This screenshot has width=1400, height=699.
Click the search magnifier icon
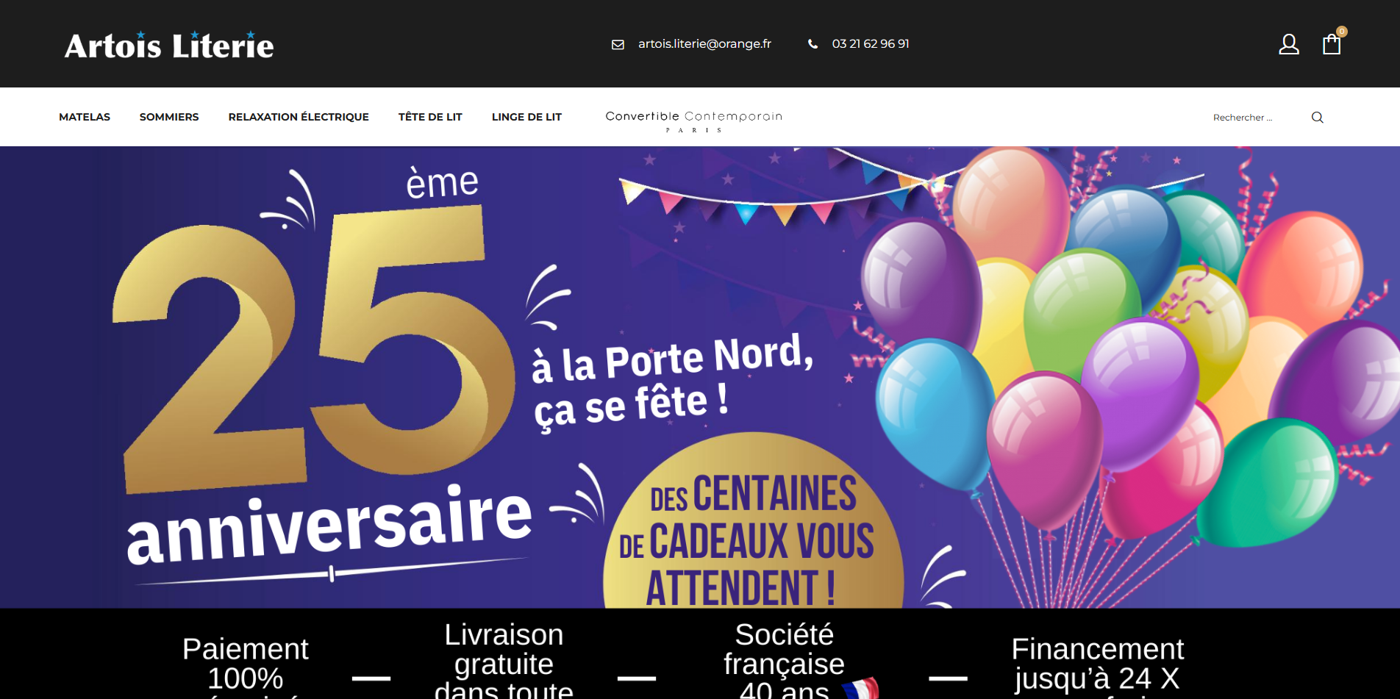coord(1317,118)
